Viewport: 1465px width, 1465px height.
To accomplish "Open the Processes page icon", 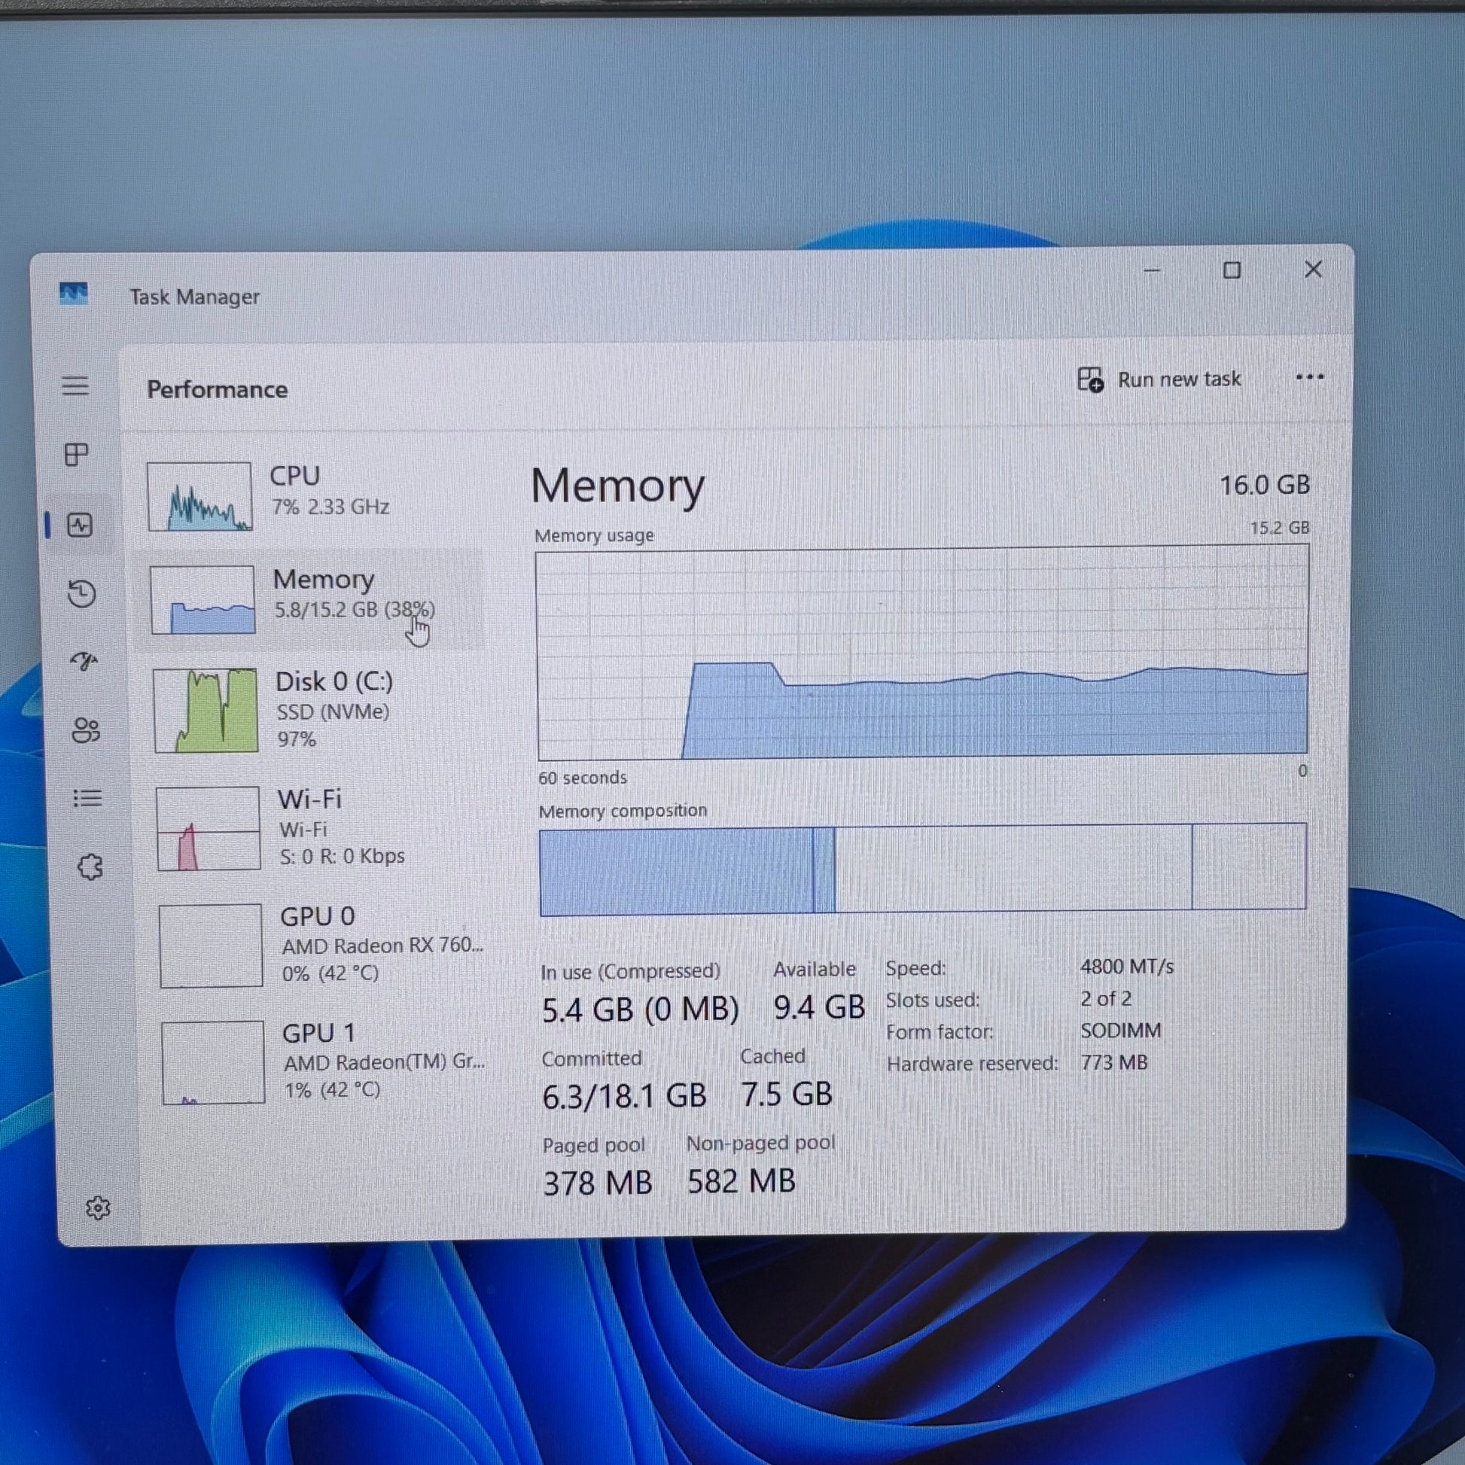I will [x=77, y=455].
